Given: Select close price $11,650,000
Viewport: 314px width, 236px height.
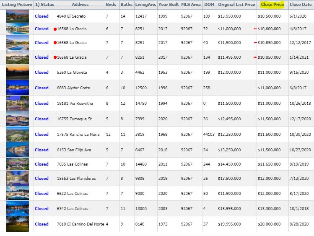Looking at the screenshot, I should tap(269, 164).
